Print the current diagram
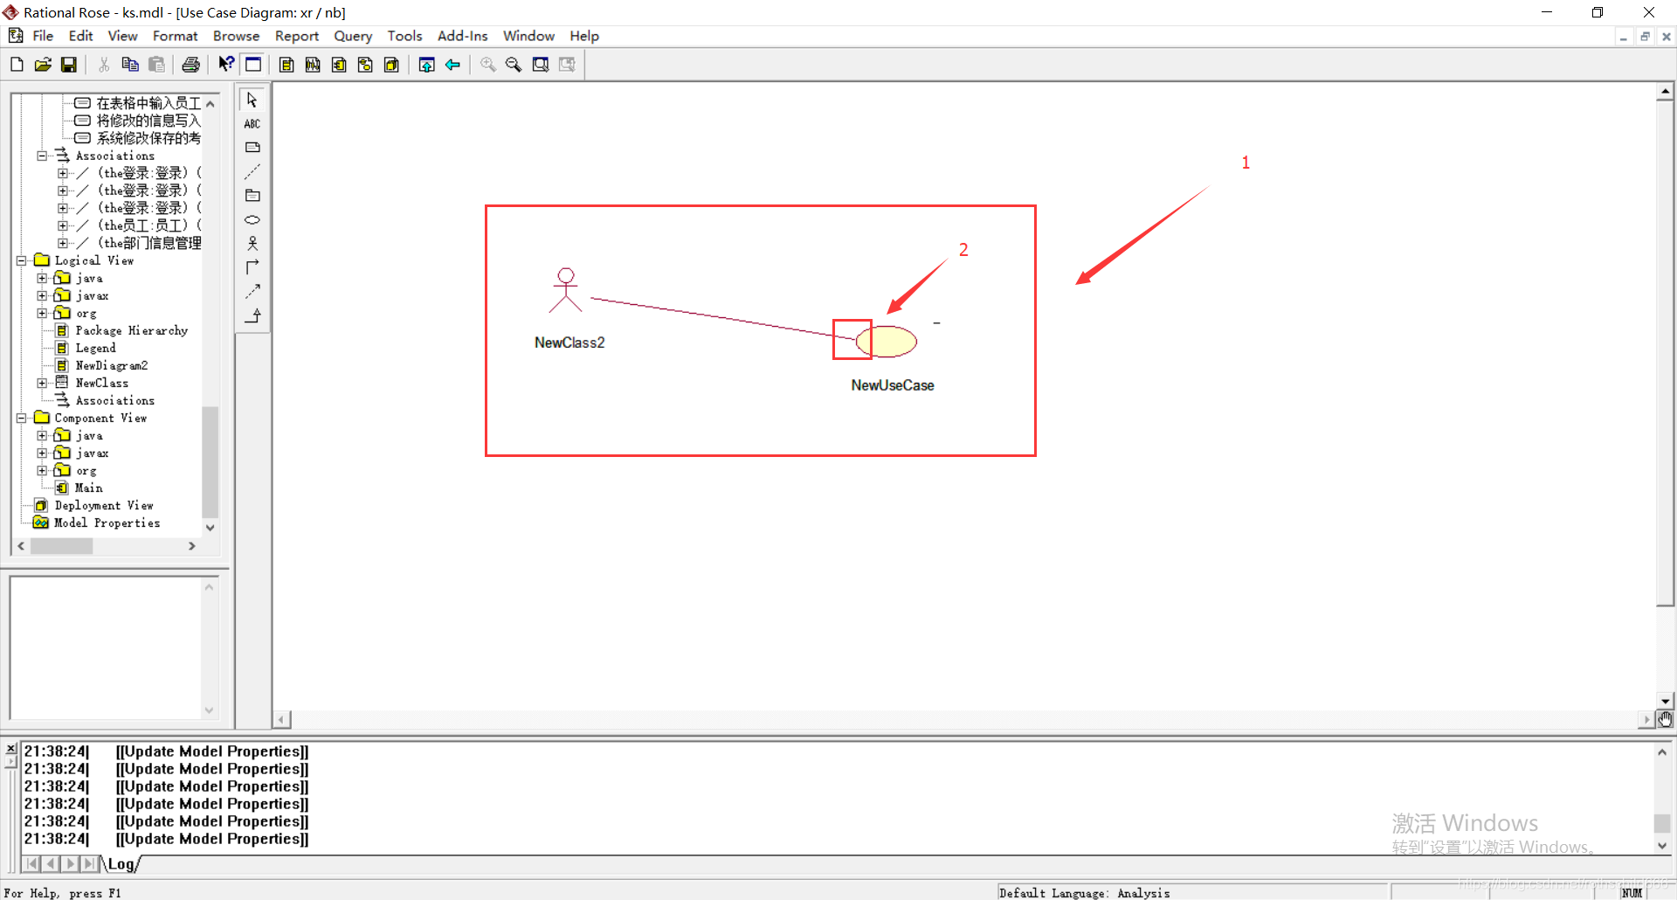Image resolution: width=1677 pixels, height=900 pixels. click(x=190, y=65)
